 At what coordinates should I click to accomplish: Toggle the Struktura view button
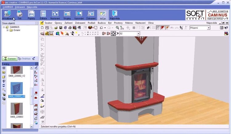pyautogui.click(x=25, y=58)
